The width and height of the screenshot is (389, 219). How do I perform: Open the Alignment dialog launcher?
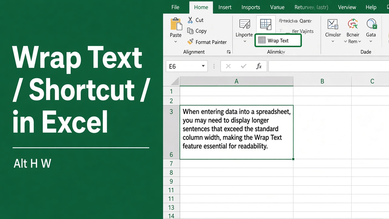click(229, 52)
